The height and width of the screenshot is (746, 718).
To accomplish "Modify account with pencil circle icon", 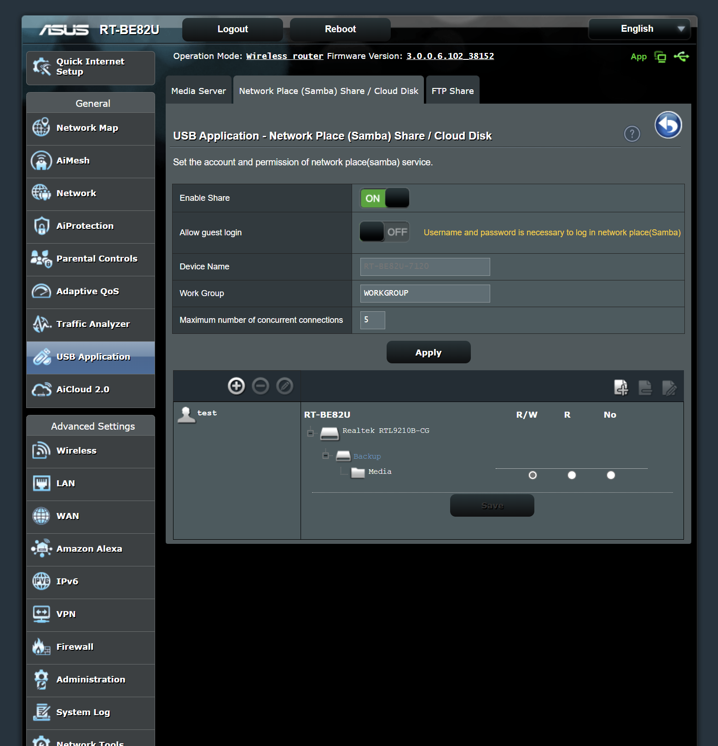I will [x=284, y=386].
